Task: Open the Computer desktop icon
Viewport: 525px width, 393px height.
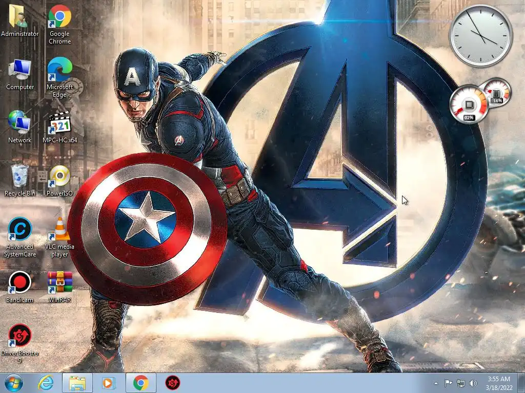Action: pyautogui.click(x=20, y=74)
